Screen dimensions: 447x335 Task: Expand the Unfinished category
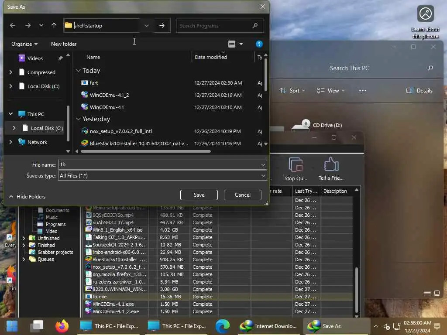pos(24,238)
